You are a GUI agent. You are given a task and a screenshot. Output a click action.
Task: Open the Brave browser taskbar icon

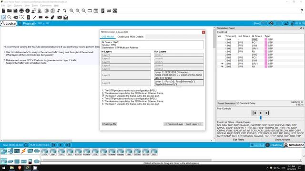pos(20,168)
